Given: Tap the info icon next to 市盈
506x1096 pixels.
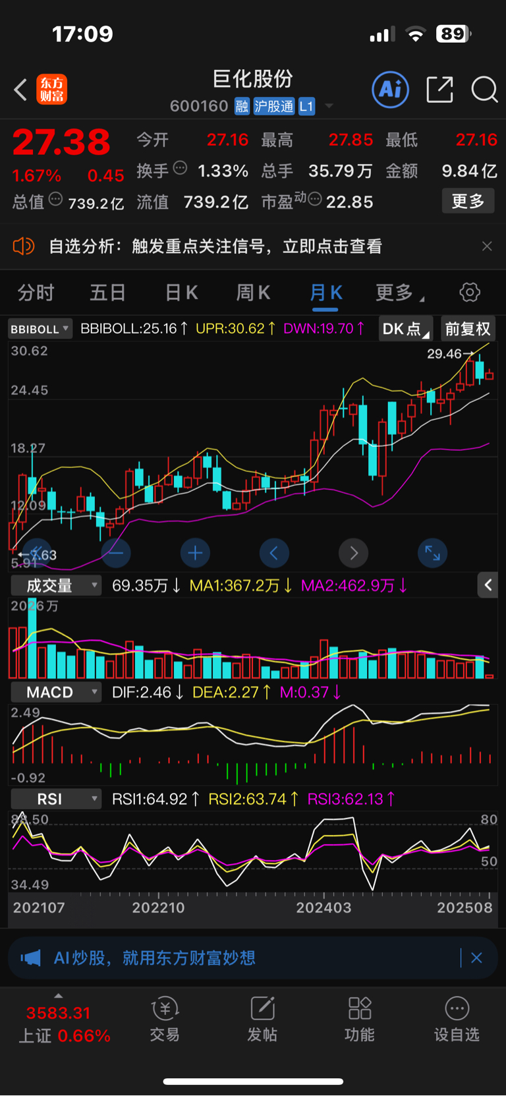Looking at the screenshot, I should 315,199.
